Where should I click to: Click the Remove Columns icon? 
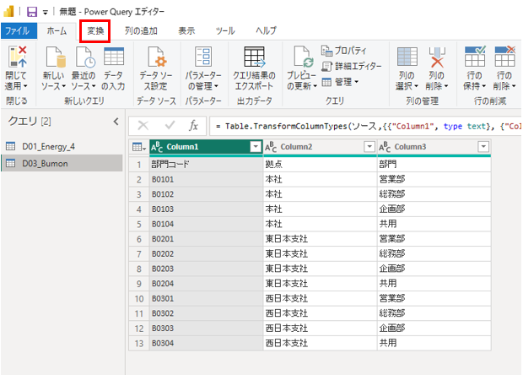coord(437,57)
